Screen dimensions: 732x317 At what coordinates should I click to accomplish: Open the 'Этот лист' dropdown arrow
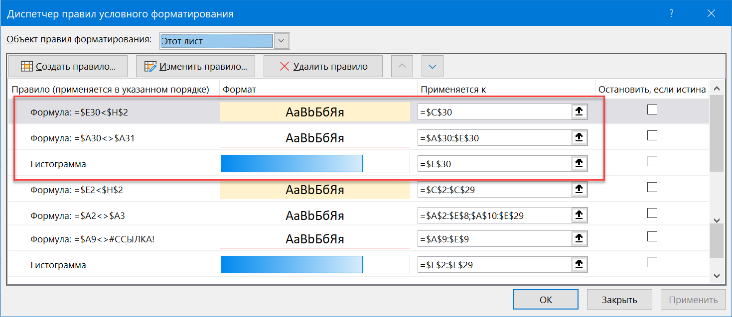282,41
